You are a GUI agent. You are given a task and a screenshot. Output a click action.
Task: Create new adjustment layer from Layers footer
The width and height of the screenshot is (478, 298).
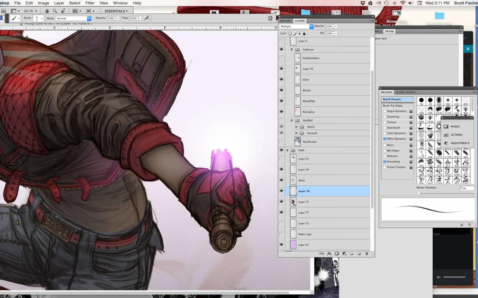pyautogui.click(x=344, y=253)
